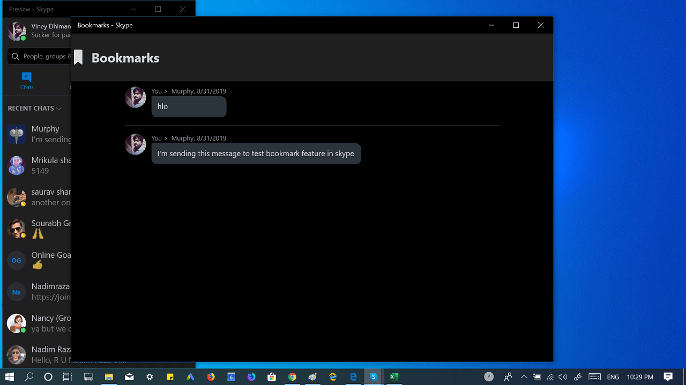Open the touch keyboard icon in tray
This screenshot has height=385, width=686.
594,377
